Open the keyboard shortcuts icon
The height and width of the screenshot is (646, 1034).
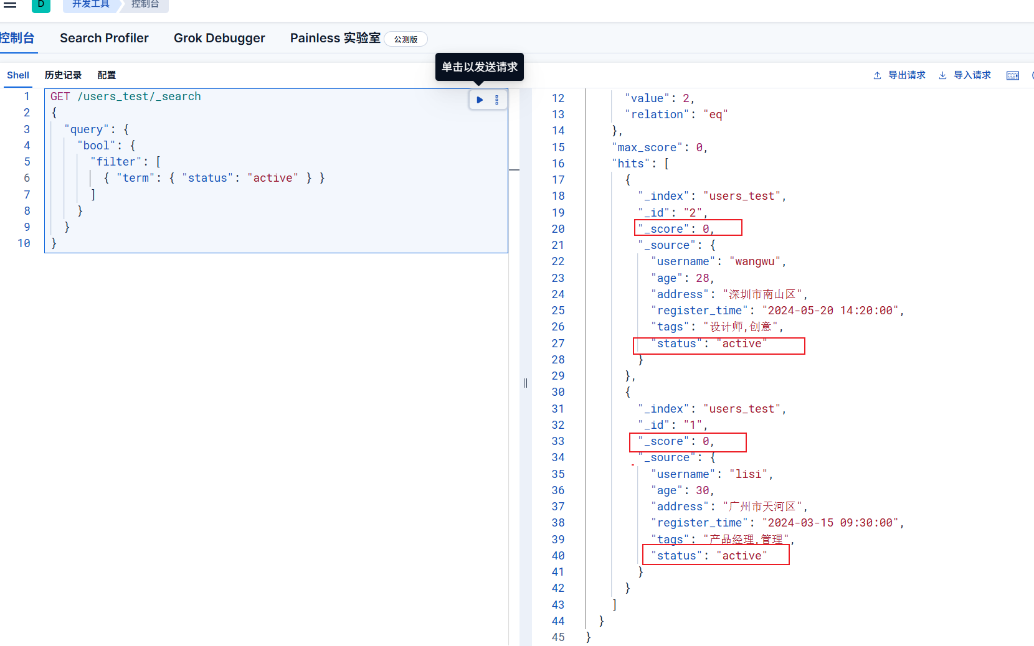click(1013, 75)
